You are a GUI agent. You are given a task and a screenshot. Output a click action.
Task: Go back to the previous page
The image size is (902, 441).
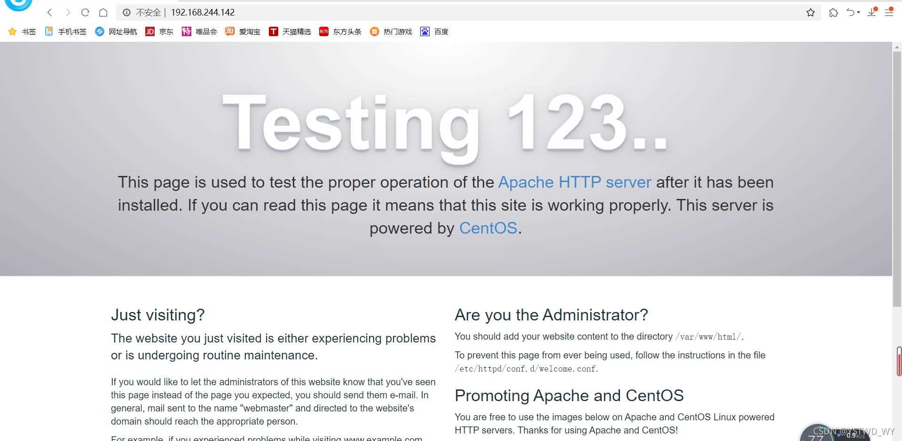click(x=50, y=12)
